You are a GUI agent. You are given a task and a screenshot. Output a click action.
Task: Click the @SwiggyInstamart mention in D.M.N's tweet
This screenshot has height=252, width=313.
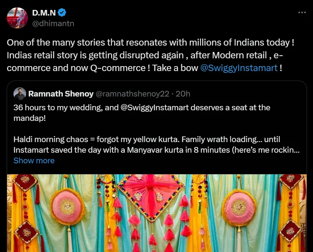tap(239, 68)
